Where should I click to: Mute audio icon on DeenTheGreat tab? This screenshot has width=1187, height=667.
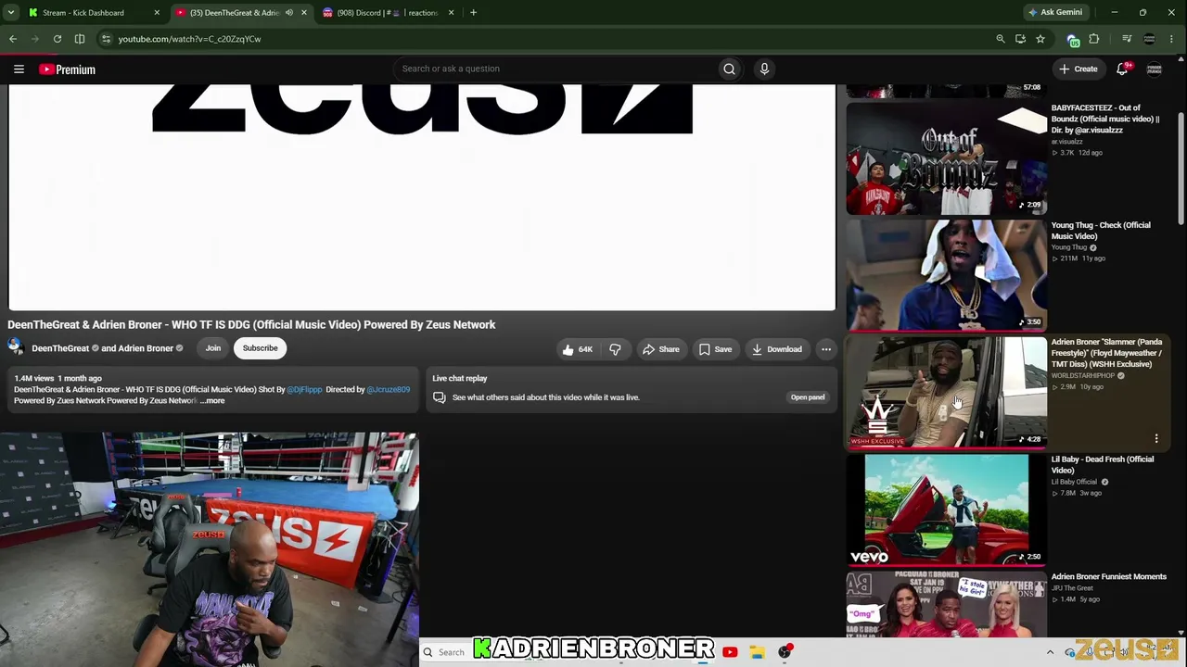point(289,13)
